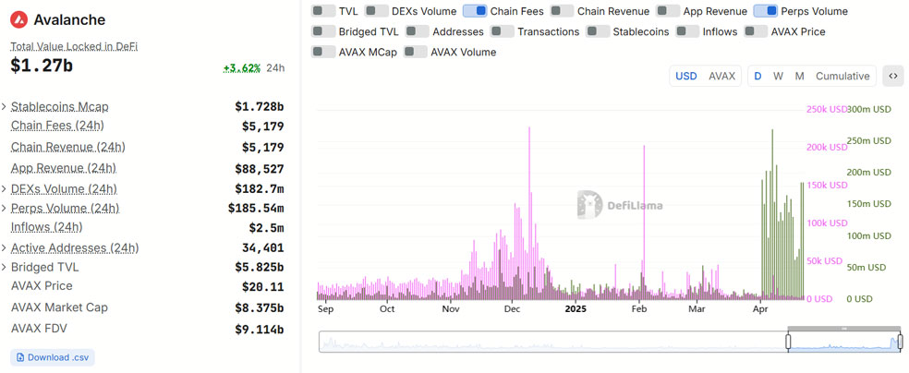This screenshot has width=909, height=373.
Task: Switch off the Perps Volume toggle
Action: 766,11
